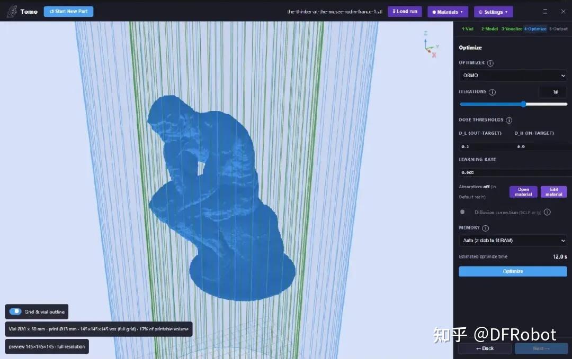Click the Start New Part button
This screenshot has width=572, height=359.
tap(68, 11)
